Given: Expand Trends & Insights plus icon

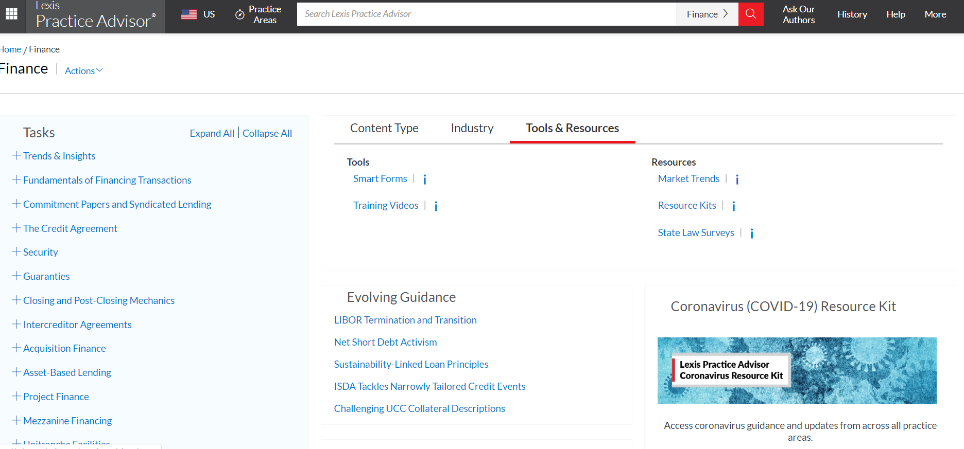Looking at the screenshot, I should [x=16, y=155].
